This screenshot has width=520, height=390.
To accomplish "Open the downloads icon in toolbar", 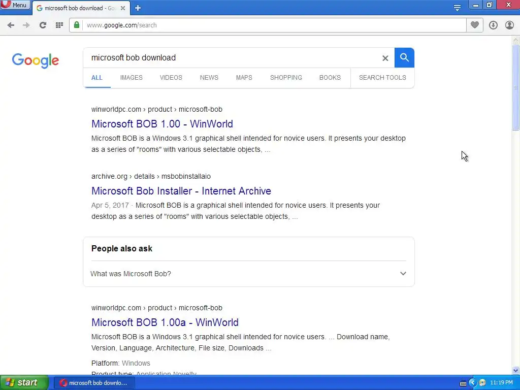I will 493,25.
